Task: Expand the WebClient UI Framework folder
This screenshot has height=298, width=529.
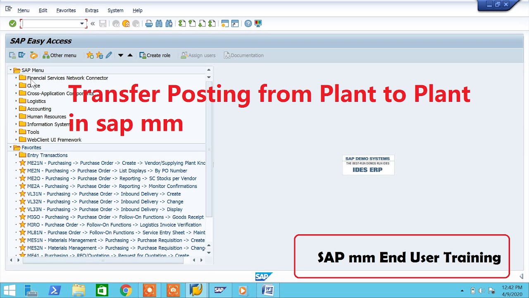Action: pos(16,139)
